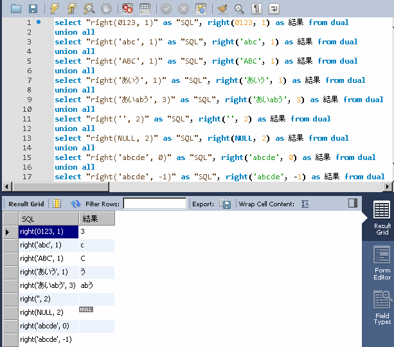The image size is (394, 347).
Task: Run Explain plan via lightning bolt and magnifier icon
Action: pyautogui.click(x=89, y=9)
